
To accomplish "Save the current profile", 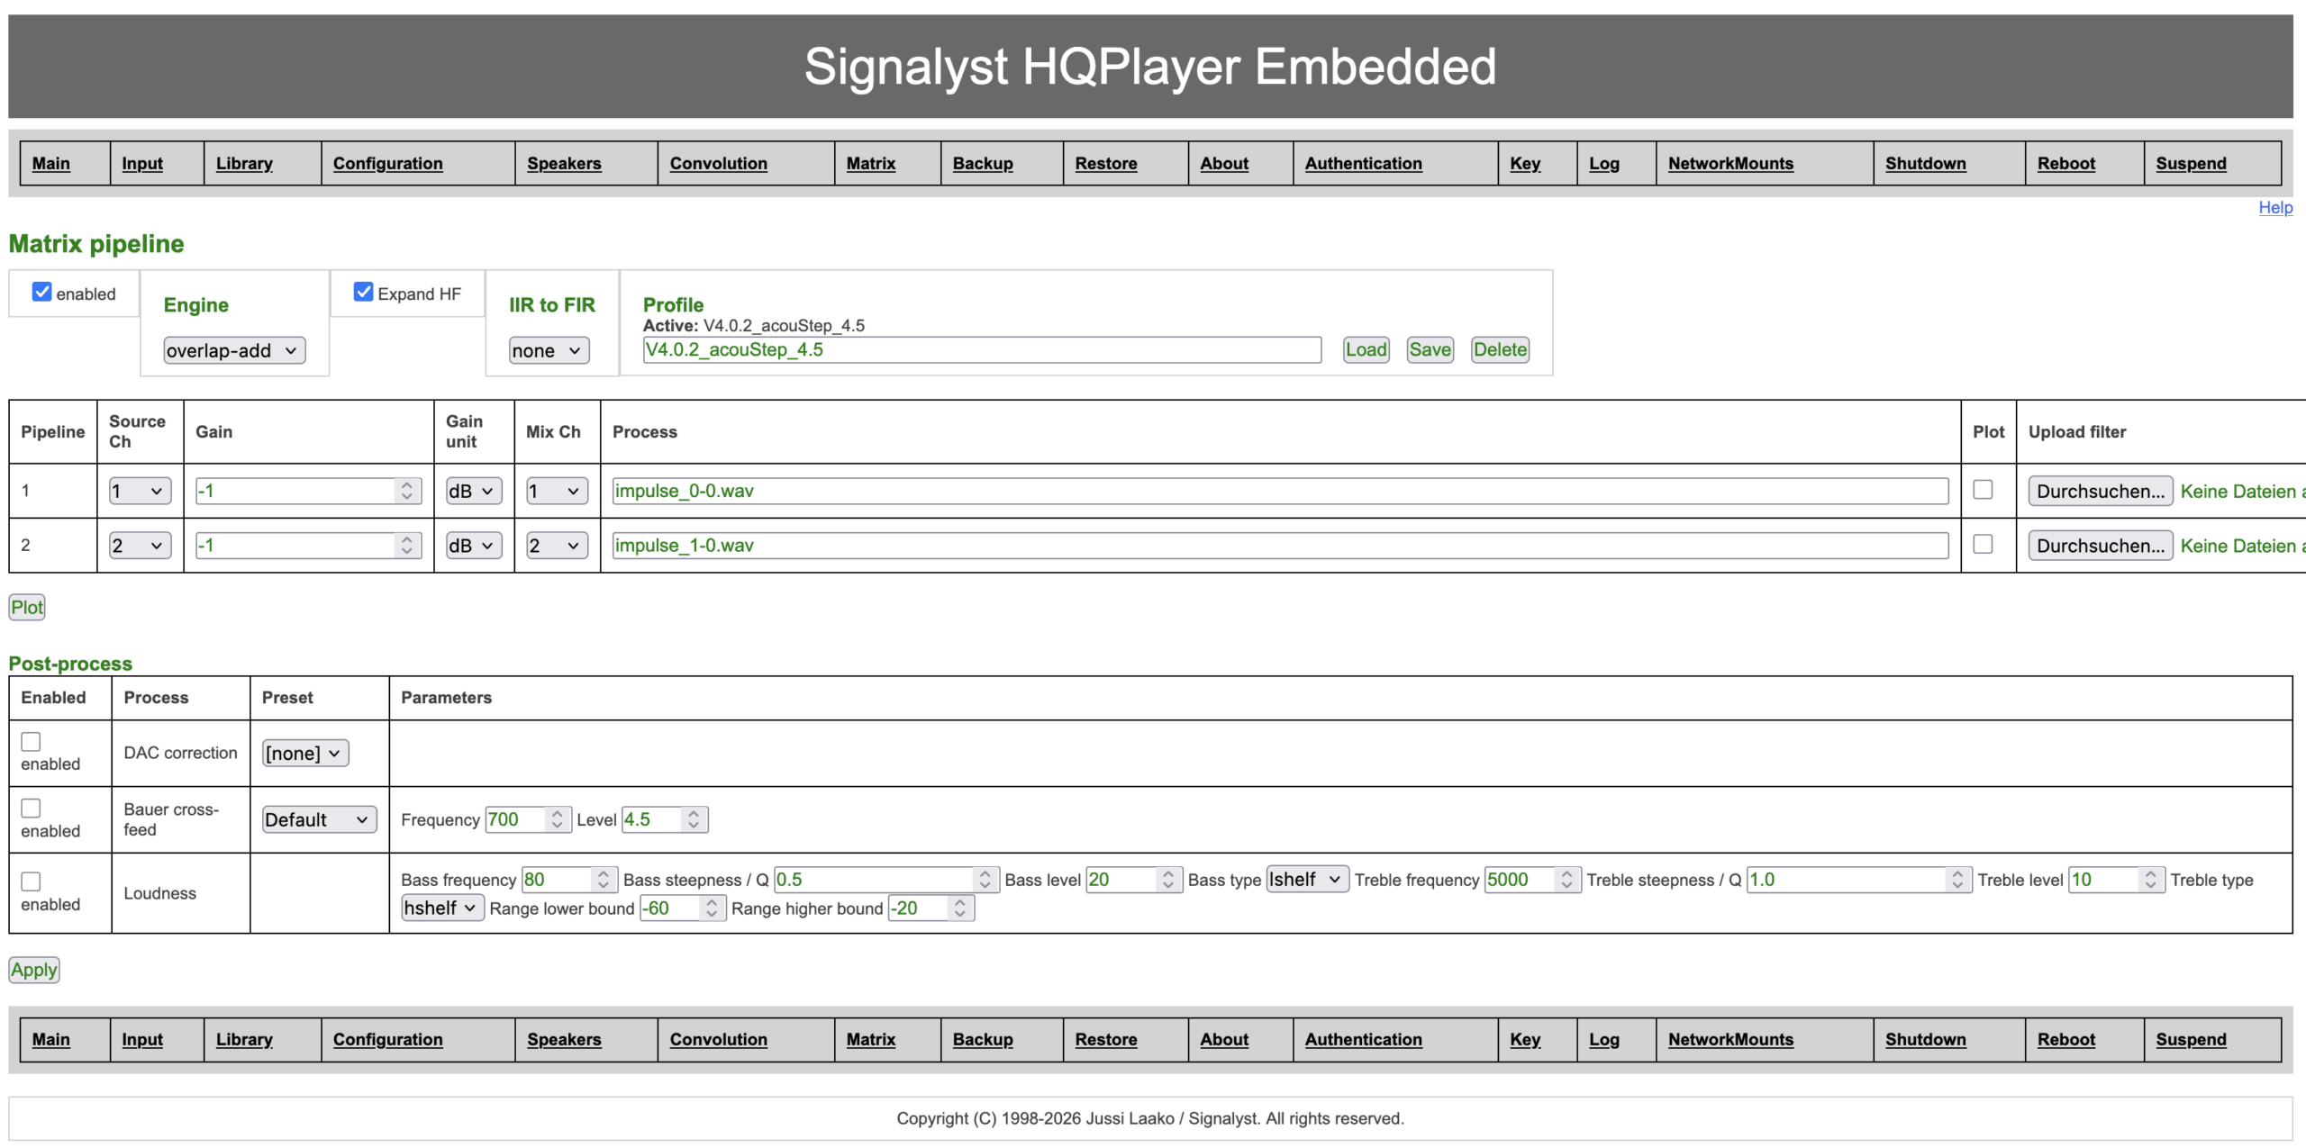I will point(1430,349).
